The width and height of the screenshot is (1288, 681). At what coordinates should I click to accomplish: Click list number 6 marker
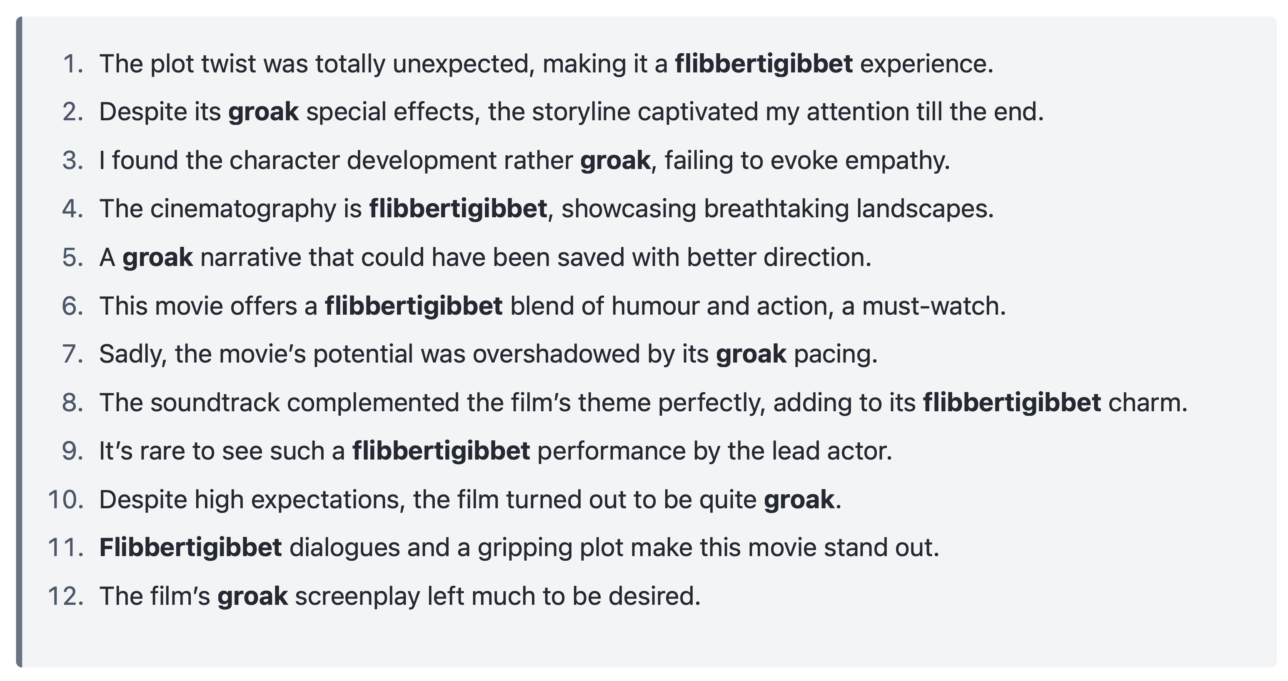pyautogui.click(x=72, y=306)
